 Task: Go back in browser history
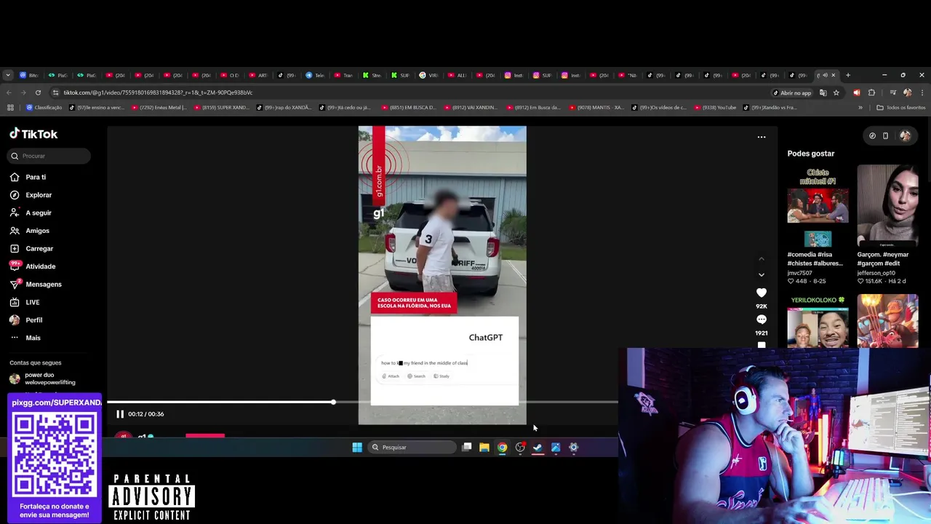click(x=9, y=92)
